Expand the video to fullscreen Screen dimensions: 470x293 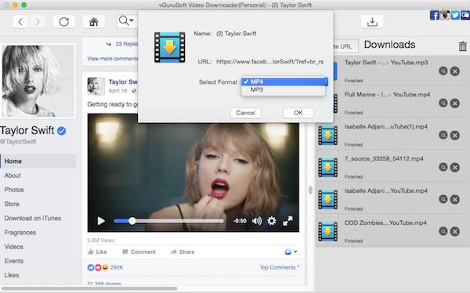coord(287,221)
